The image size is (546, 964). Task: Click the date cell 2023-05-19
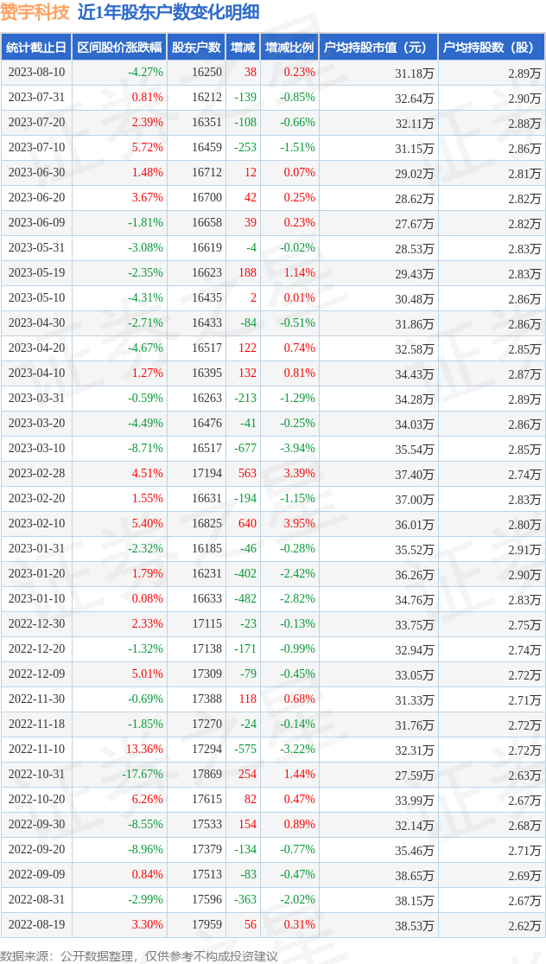tap(36, 272)
